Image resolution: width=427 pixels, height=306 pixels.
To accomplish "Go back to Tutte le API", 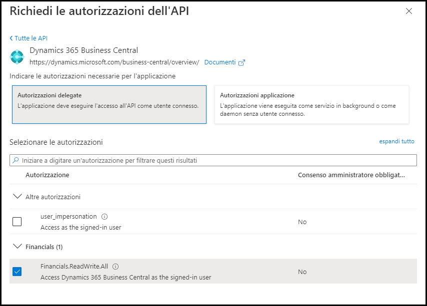I will (31, 38).
